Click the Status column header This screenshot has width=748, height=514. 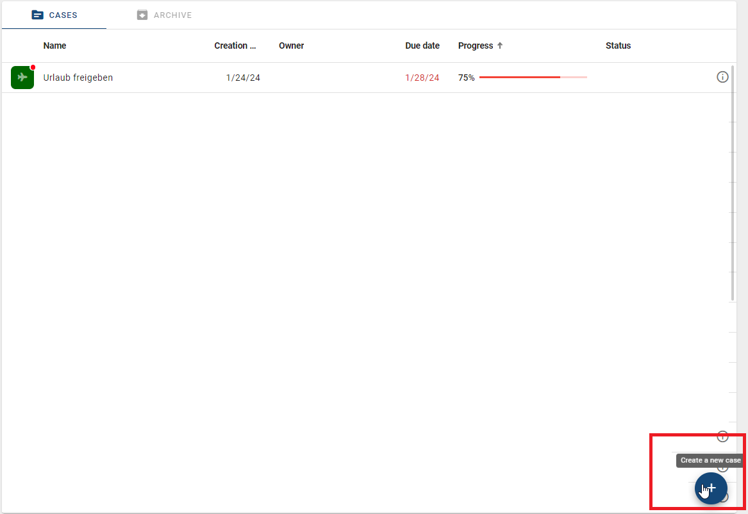click(x=618, y=46)
